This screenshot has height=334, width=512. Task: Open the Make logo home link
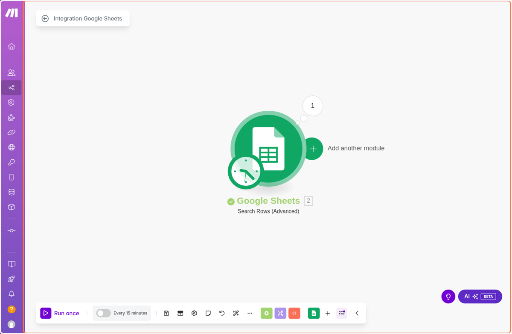[12, 13]
